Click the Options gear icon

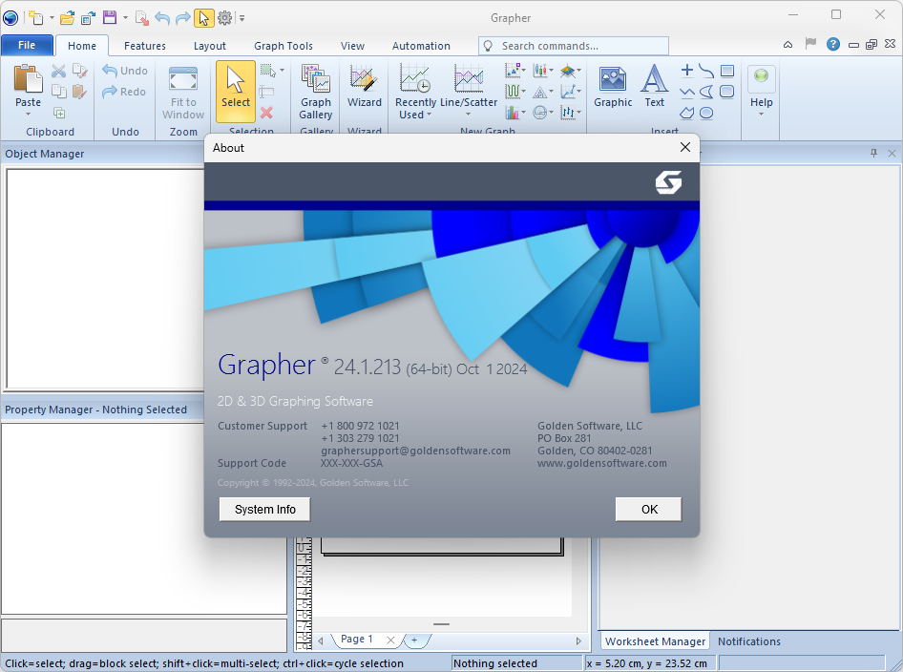click(224, 18)
